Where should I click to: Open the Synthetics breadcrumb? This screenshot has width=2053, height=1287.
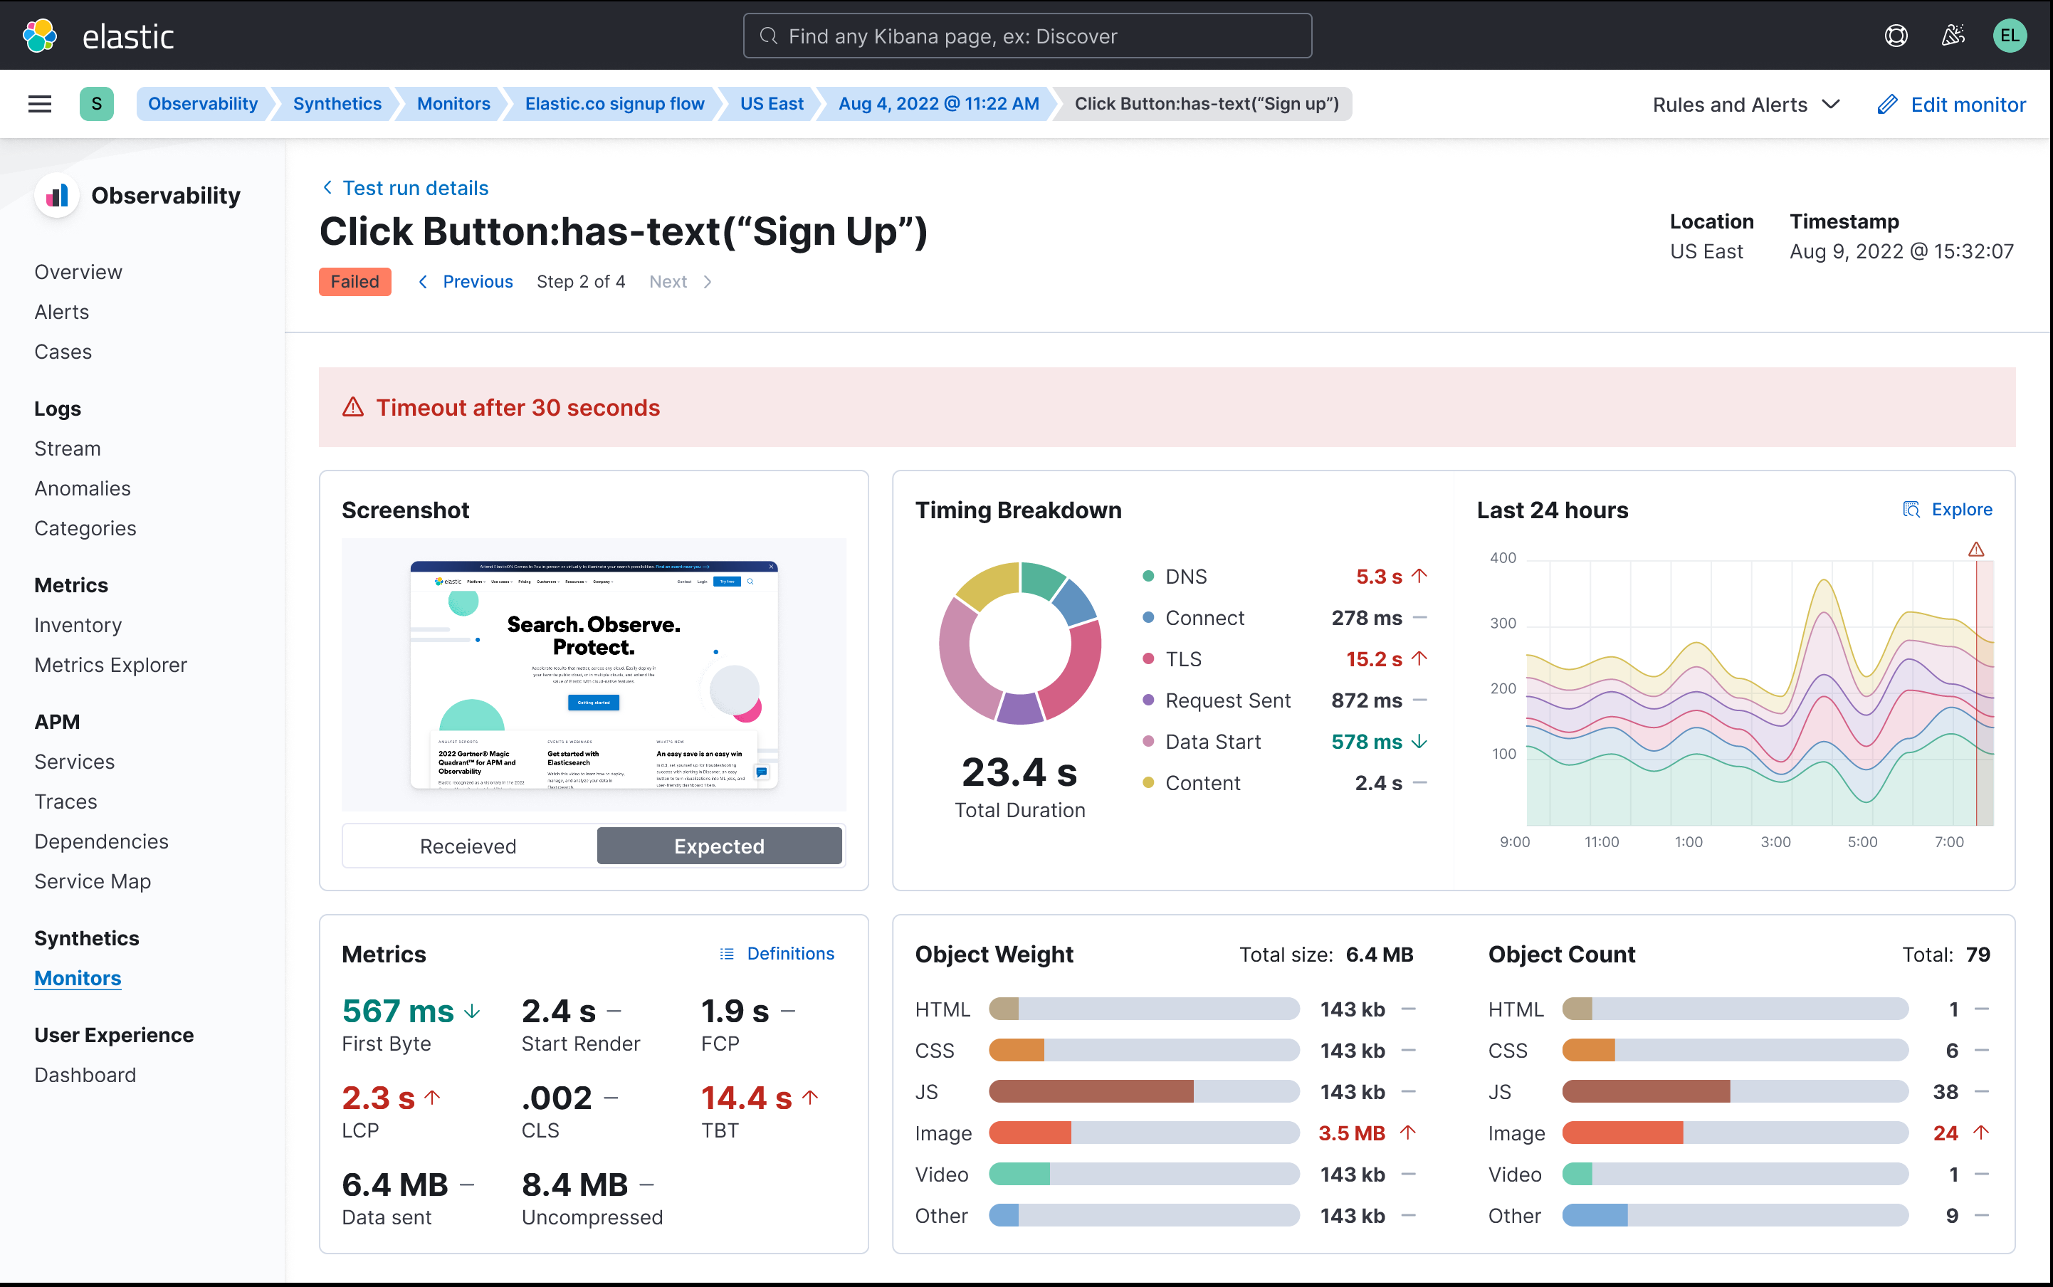point(337,104)
